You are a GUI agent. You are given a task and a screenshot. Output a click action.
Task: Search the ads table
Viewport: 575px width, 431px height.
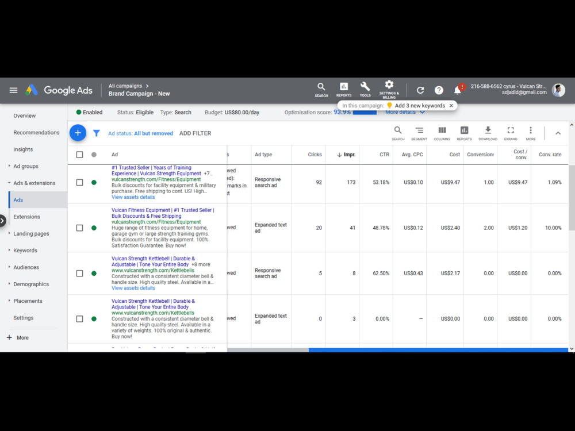tap(398, 133)
